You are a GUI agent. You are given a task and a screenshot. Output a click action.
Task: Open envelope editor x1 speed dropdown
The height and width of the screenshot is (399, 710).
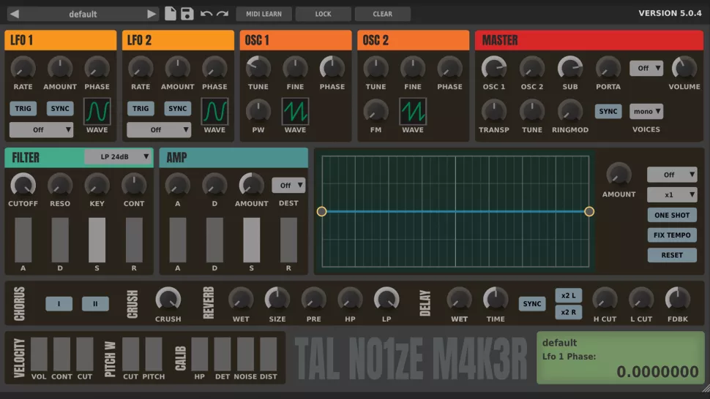click(672, 195)
